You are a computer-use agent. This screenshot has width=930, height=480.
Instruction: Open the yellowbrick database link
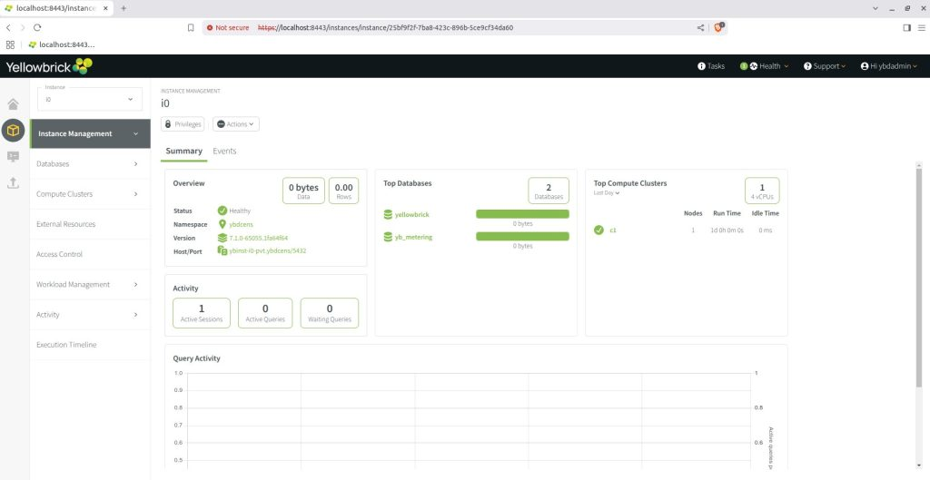click(x=411, y=214)
